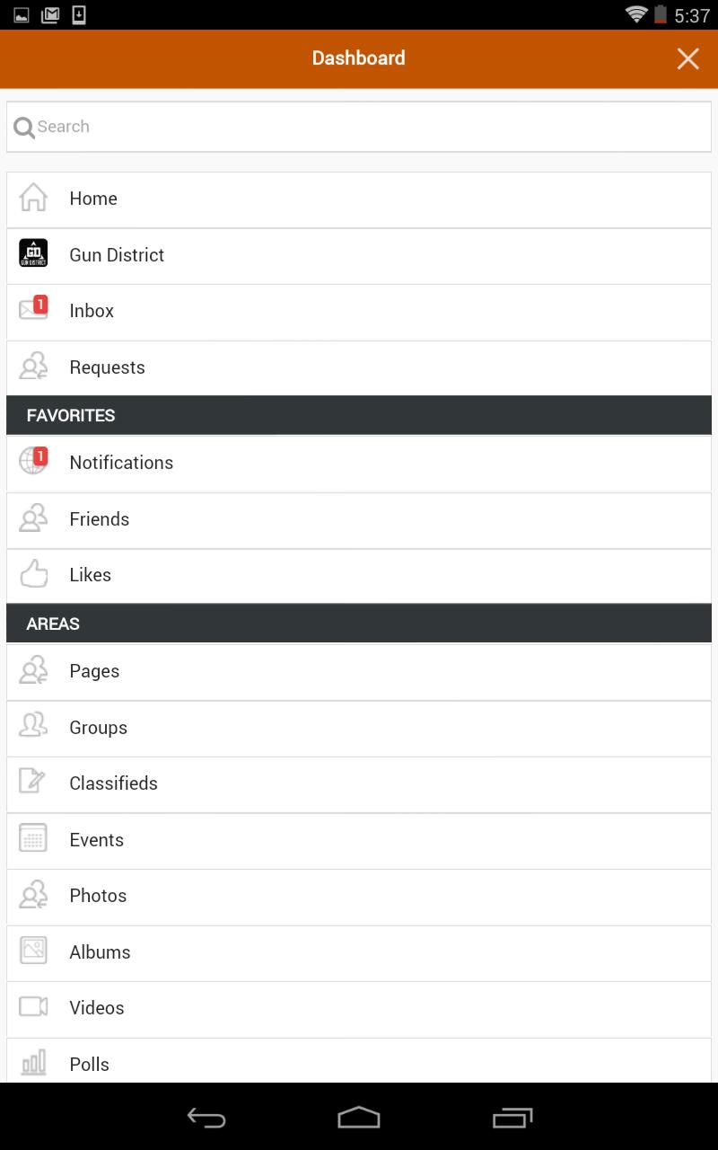Viewport: 718px width, 1150px height.
Task: Tap the Likes thumbs-up icon
Action: (33, 574)
